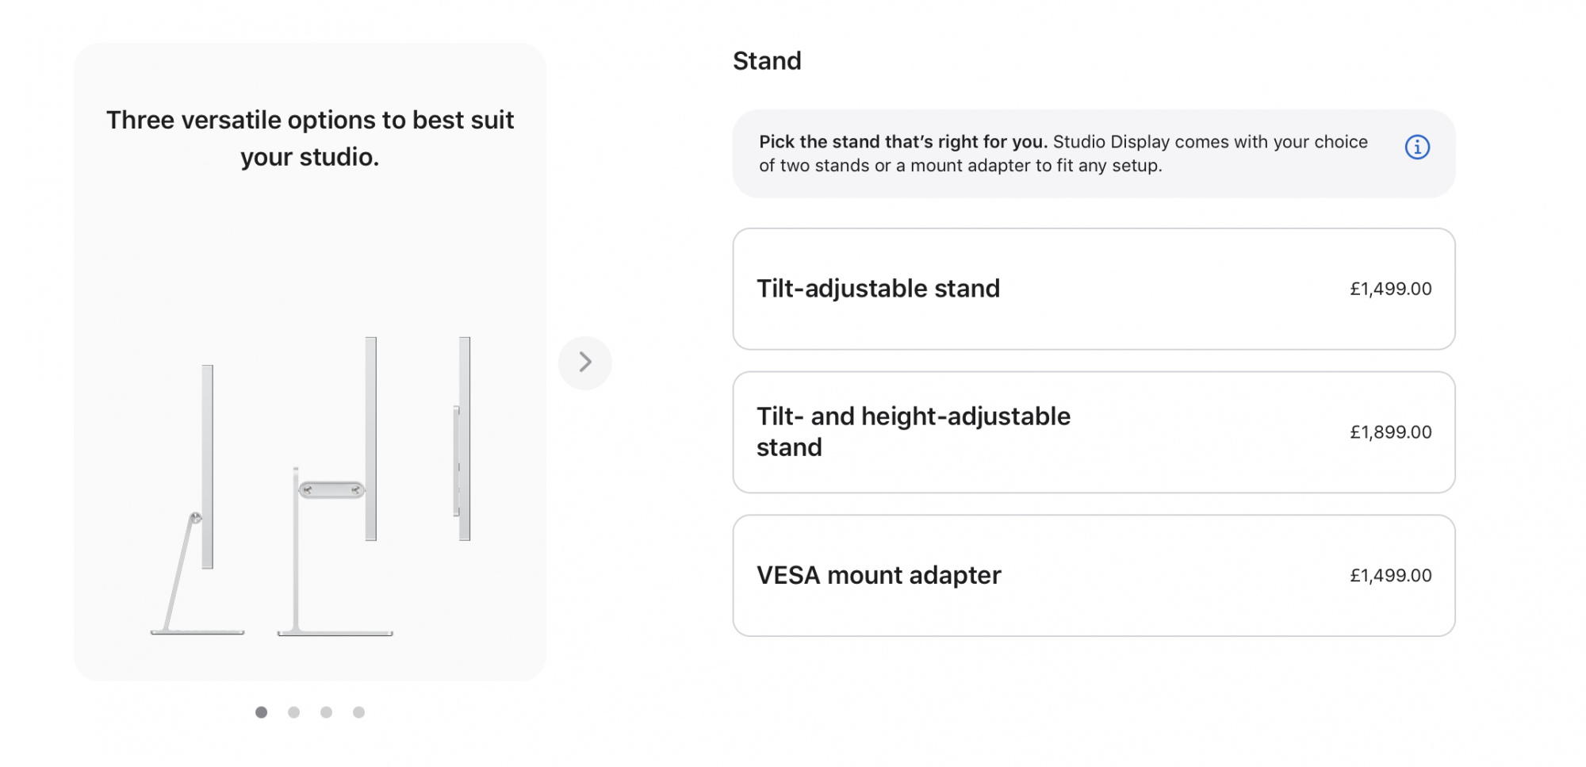Click the "Three versatile options" headline
This screenshot has height=767, width=1586.
[310, 138]
